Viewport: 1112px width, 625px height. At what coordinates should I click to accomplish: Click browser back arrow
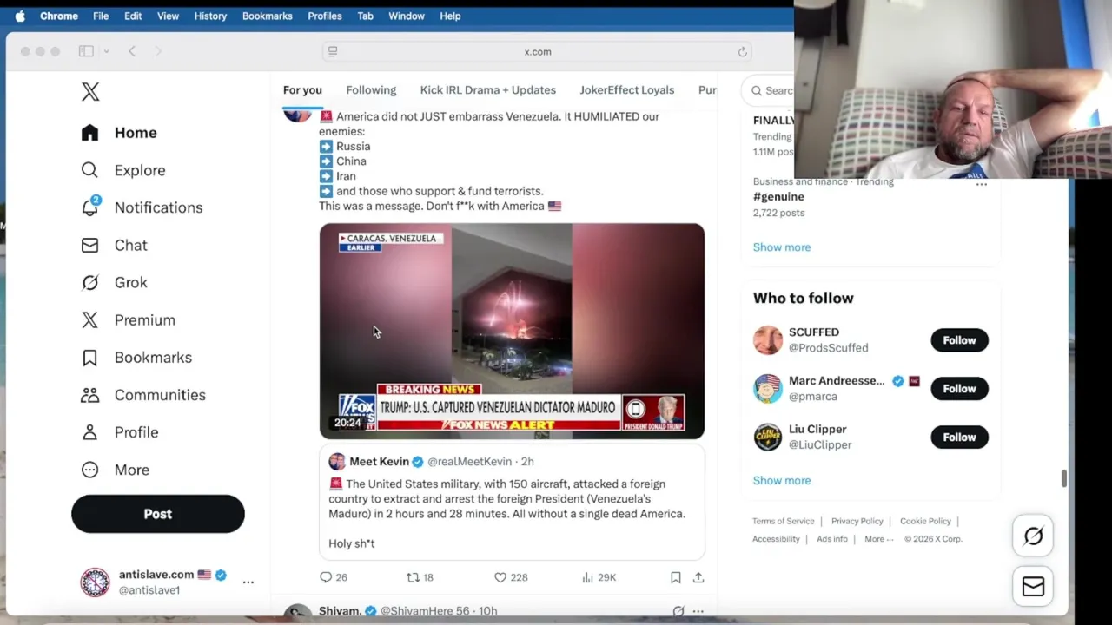(132, 51)
